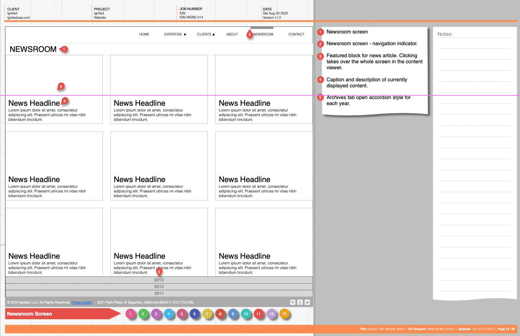Click the NEWSROOM page title
This screenshot has width=520, height=336.
tap(33, 49)
